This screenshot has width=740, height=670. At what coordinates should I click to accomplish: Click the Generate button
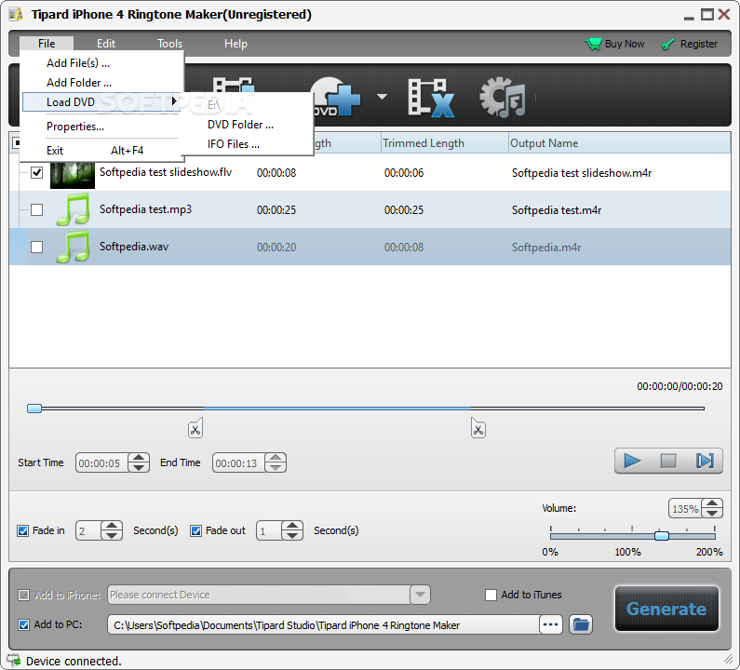click(x=666, y=609)
